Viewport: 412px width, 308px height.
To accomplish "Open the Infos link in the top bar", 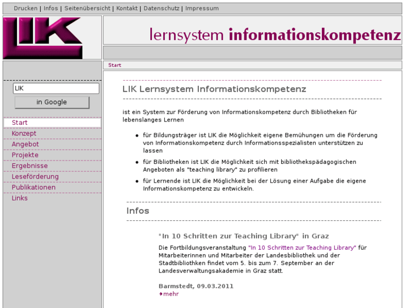I will tap(50, 8).
